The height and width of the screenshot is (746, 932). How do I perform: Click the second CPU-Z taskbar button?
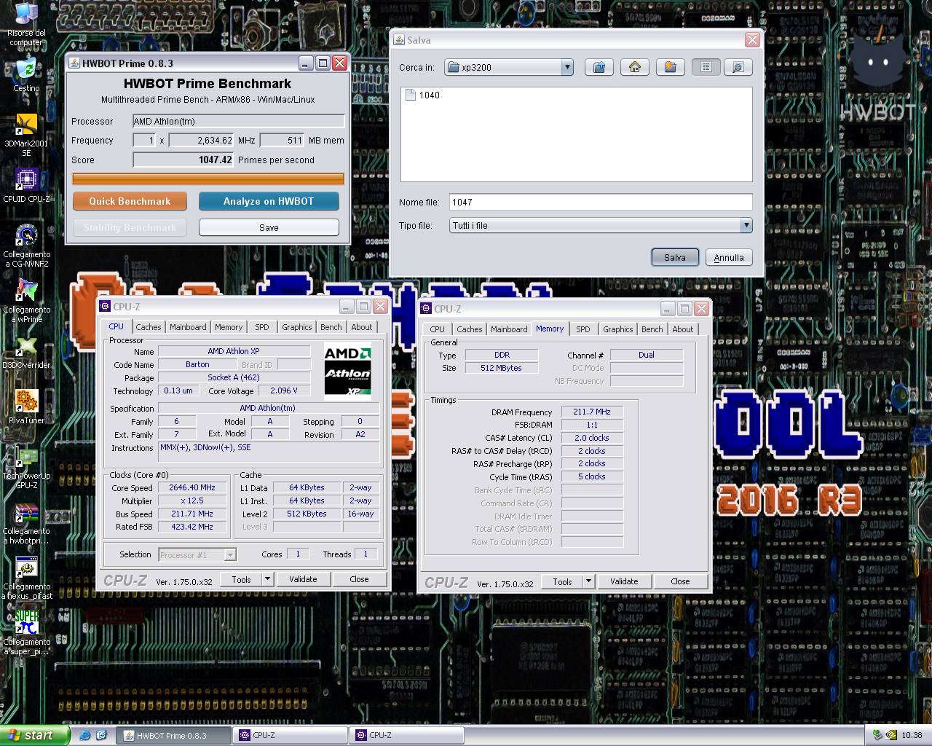click(x=406, y=735)
